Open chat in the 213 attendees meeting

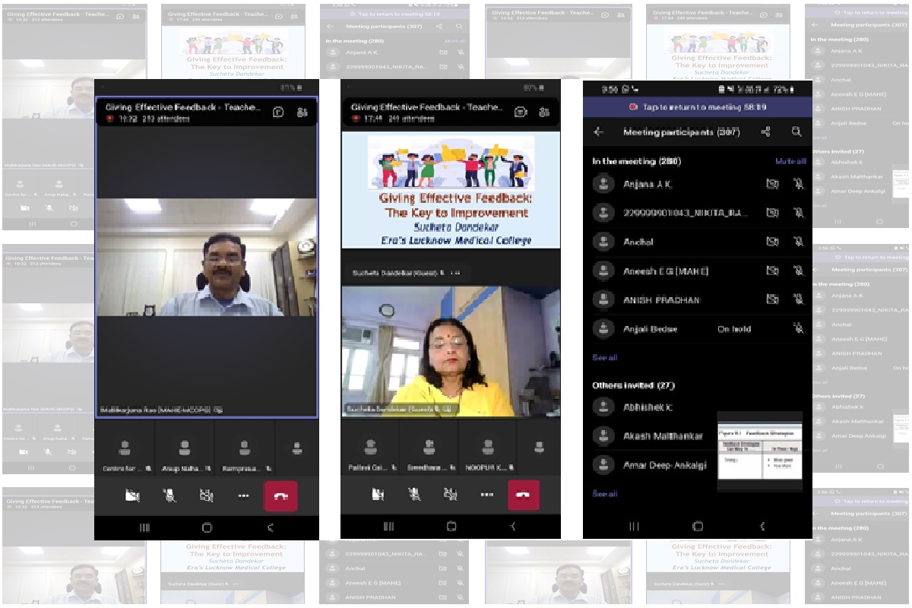(x=278, y=112)
